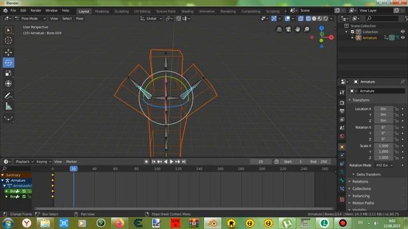Click the current frame field showing 20
408x229 pixels.
point(261,162)
